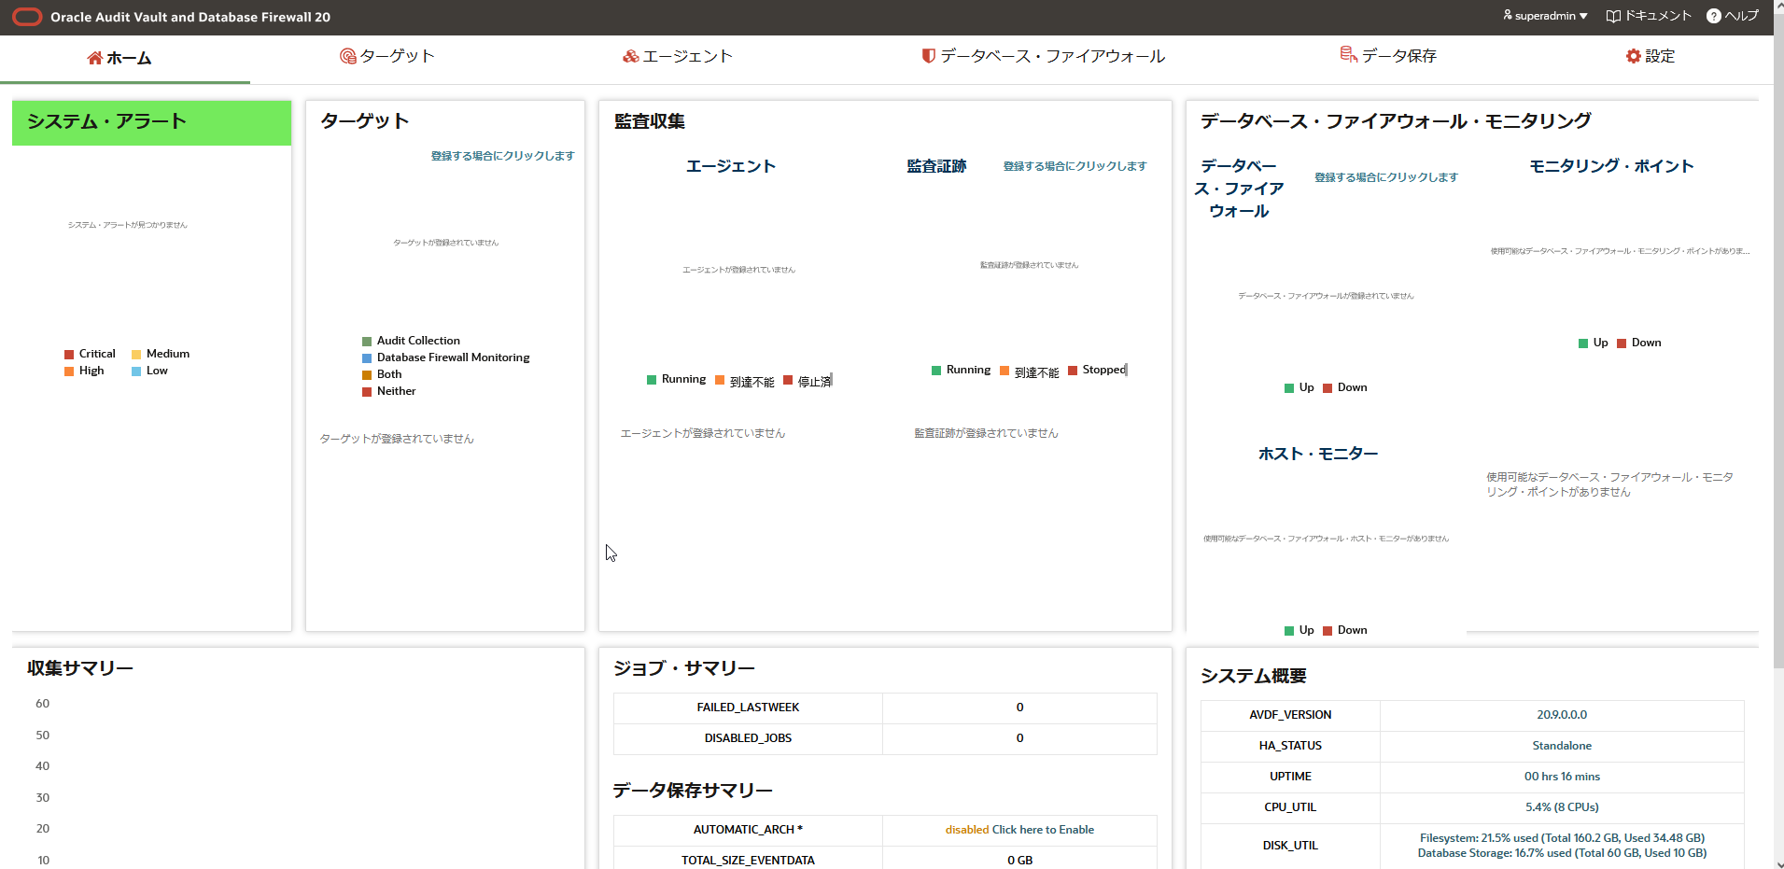Click the superadmin user icon
The width and height of the screenshot is (1784, 869).
(x=1508, y=15)
